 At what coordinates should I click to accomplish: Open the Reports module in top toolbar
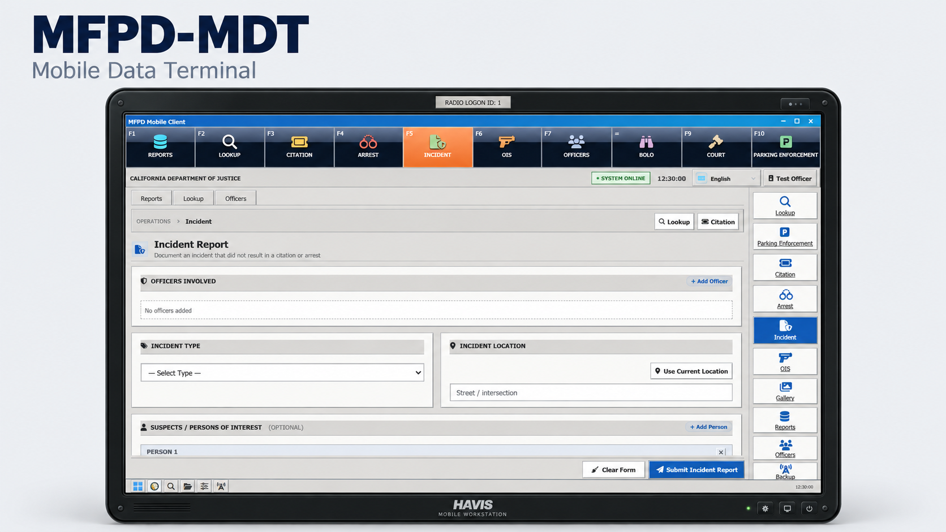[160, 147]
